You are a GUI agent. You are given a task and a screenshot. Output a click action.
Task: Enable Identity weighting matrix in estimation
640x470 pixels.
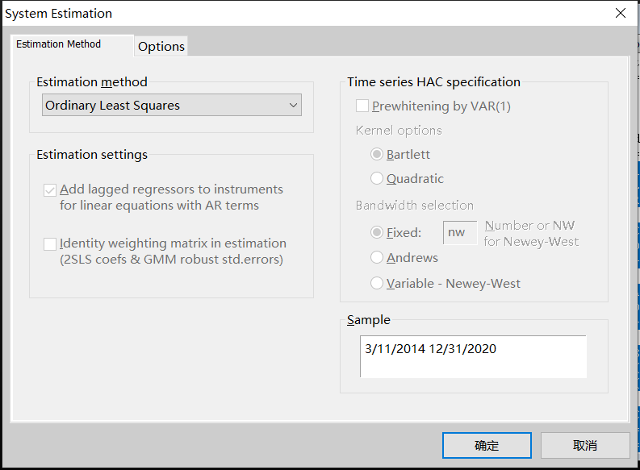coord(50,243)
